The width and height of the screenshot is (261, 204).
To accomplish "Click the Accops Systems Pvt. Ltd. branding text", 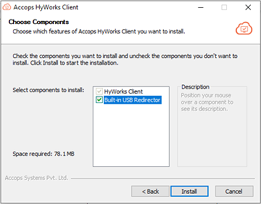I will 37,178.
